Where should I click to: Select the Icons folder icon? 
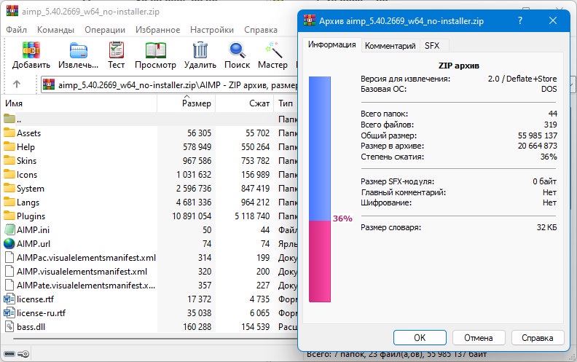[x=9, y=174]
